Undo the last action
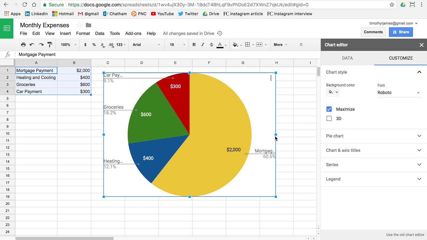The height and width of the screenshot is (240, 427). click(x=32, y=45)
